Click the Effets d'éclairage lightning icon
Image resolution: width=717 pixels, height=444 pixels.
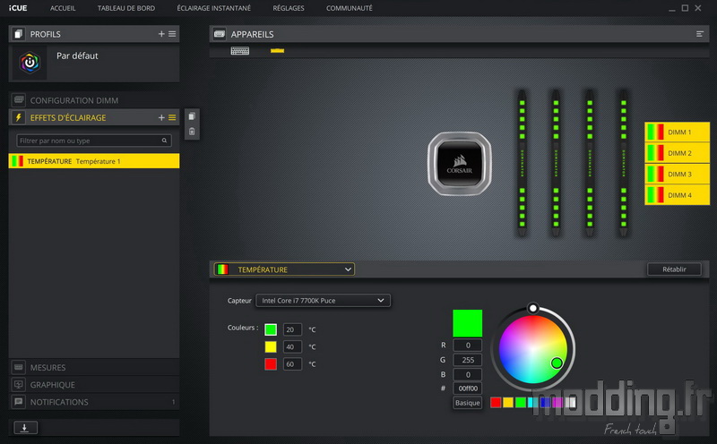tap(18, 117)
